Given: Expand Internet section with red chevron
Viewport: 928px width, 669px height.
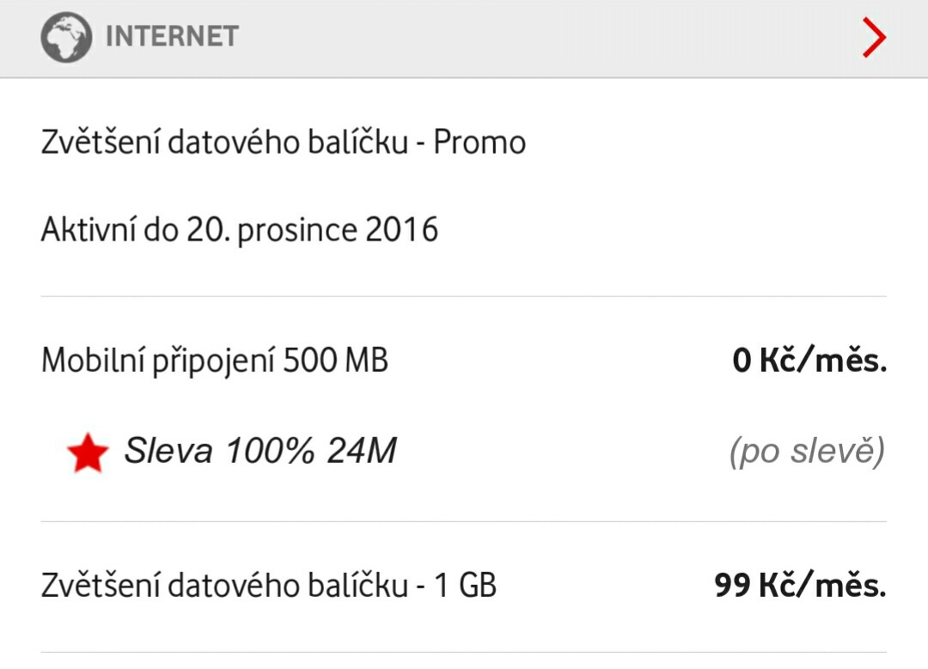Looking at the screenshot, I should point(874,39).
